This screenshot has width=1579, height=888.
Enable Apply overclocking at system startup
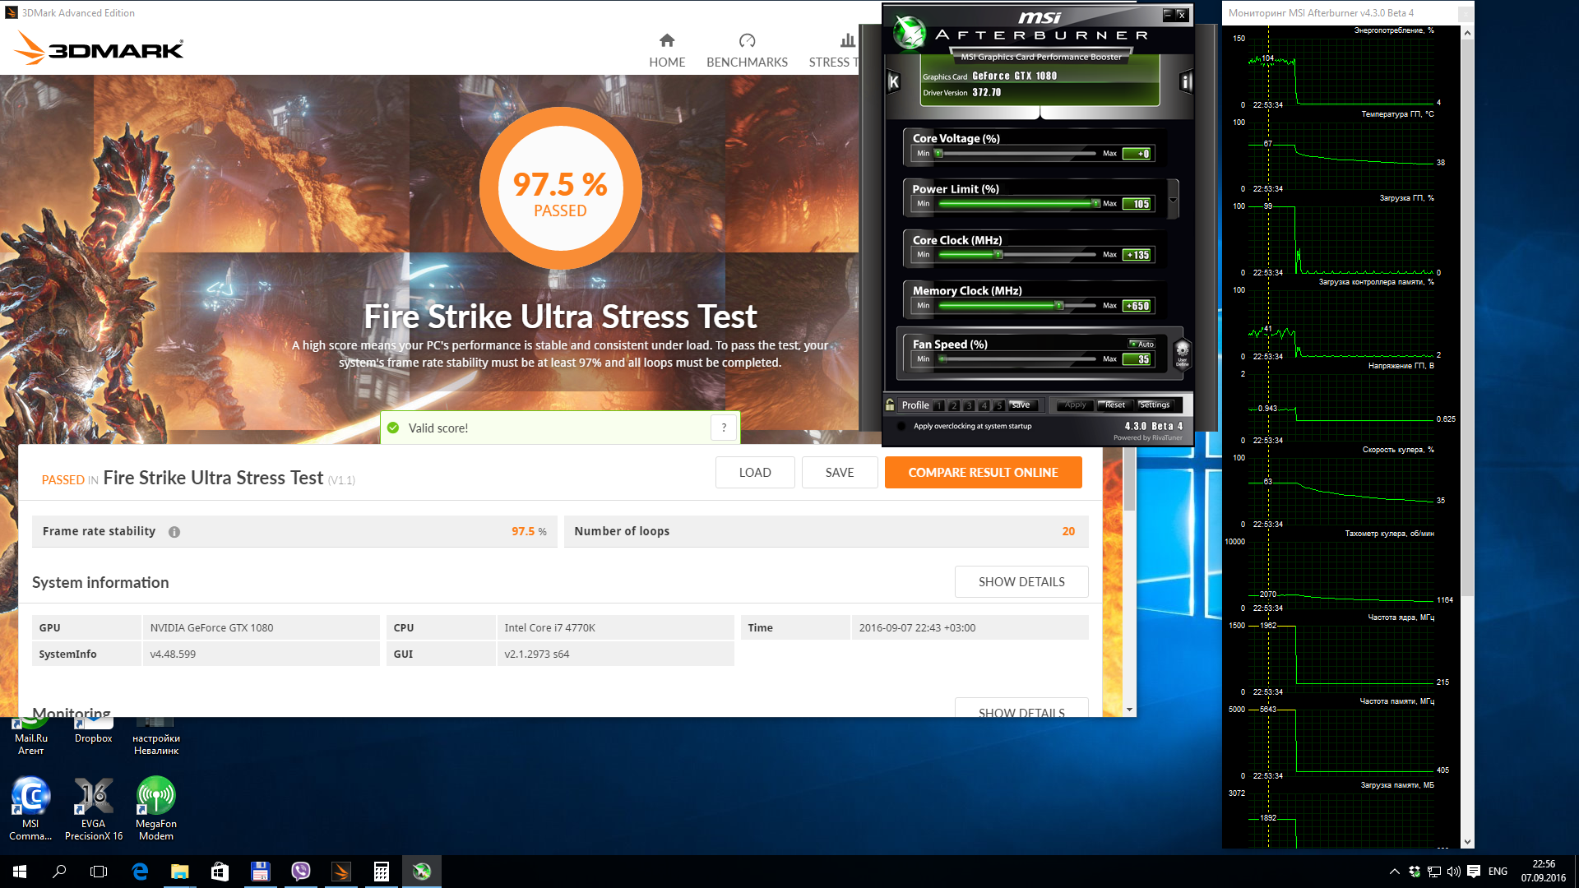click(901, 426)
